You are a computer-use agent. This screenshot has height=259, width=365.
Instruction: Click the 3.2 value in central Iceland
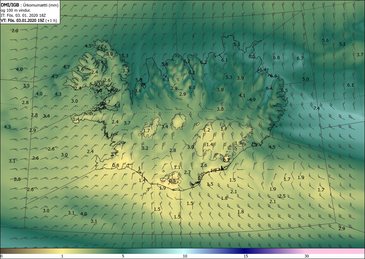coord(145,148)
